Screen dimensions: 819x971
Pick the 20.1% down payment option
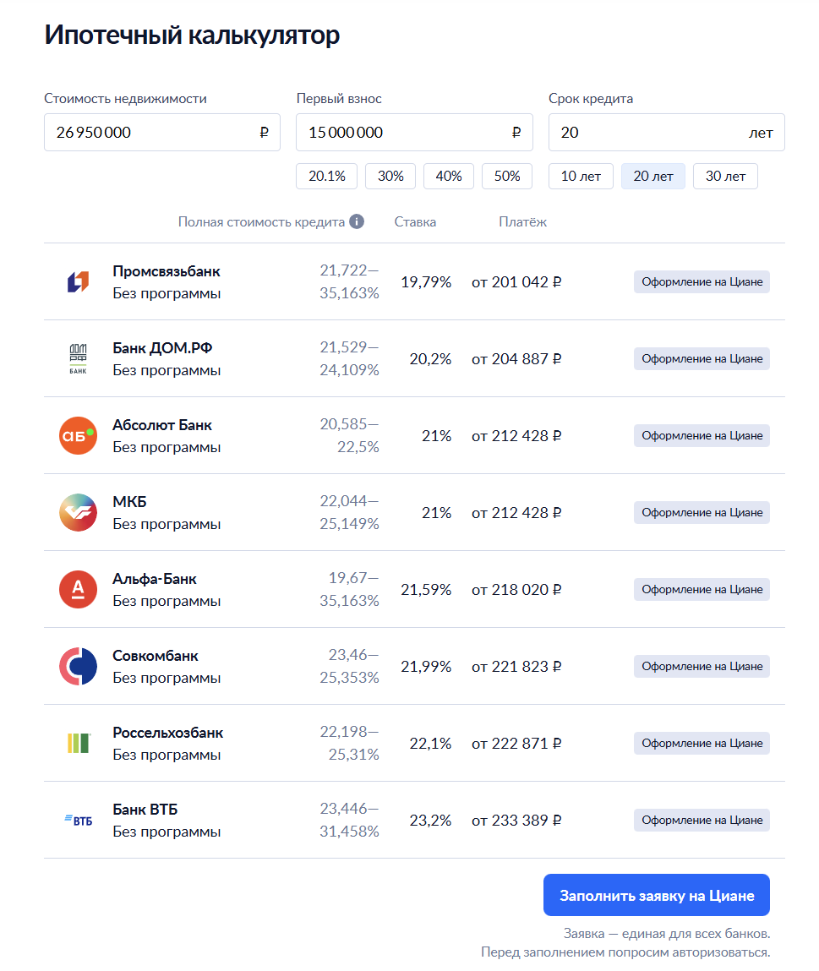pos(327,177)
